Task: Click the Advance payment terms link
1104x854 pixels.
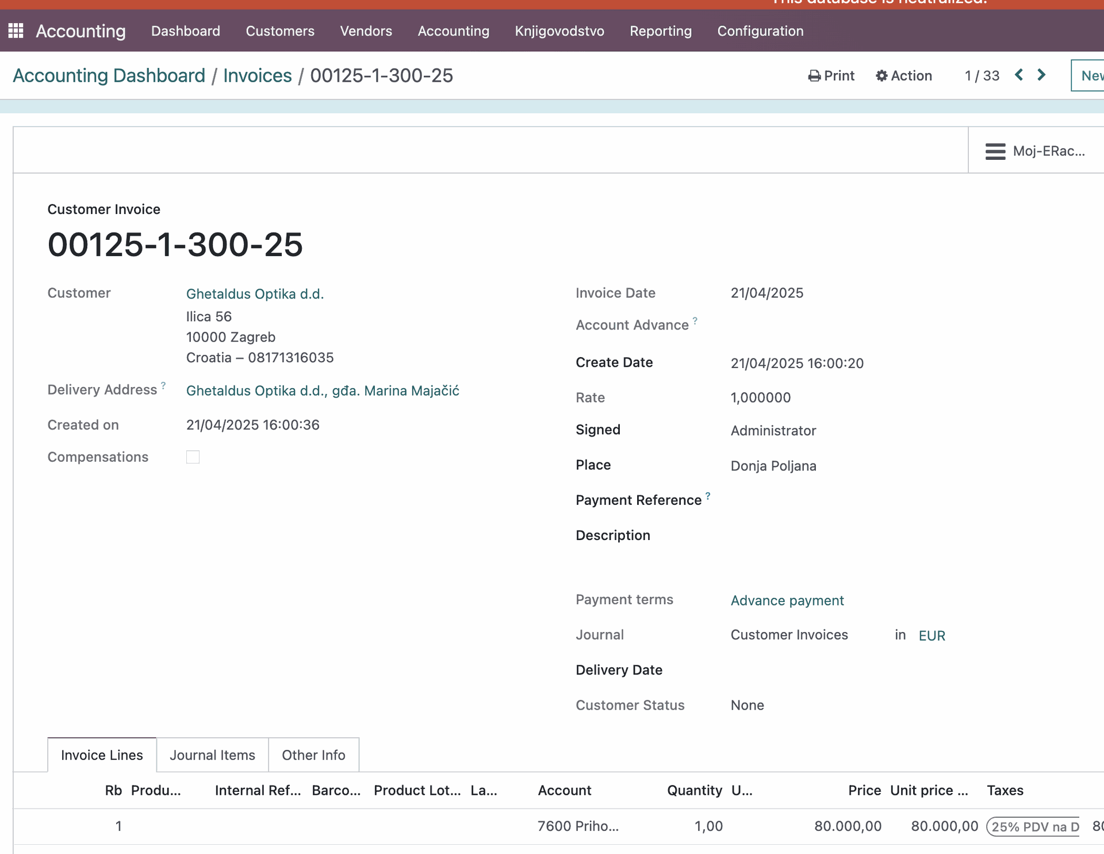Action: [x=787, y=600]
